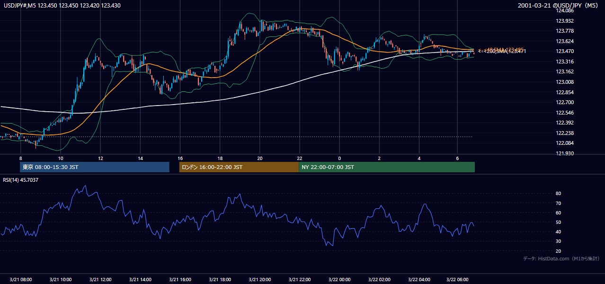Click the 3/22 00:00 time axis label
This screenshot has height=284, width=605.
[339, 280]
